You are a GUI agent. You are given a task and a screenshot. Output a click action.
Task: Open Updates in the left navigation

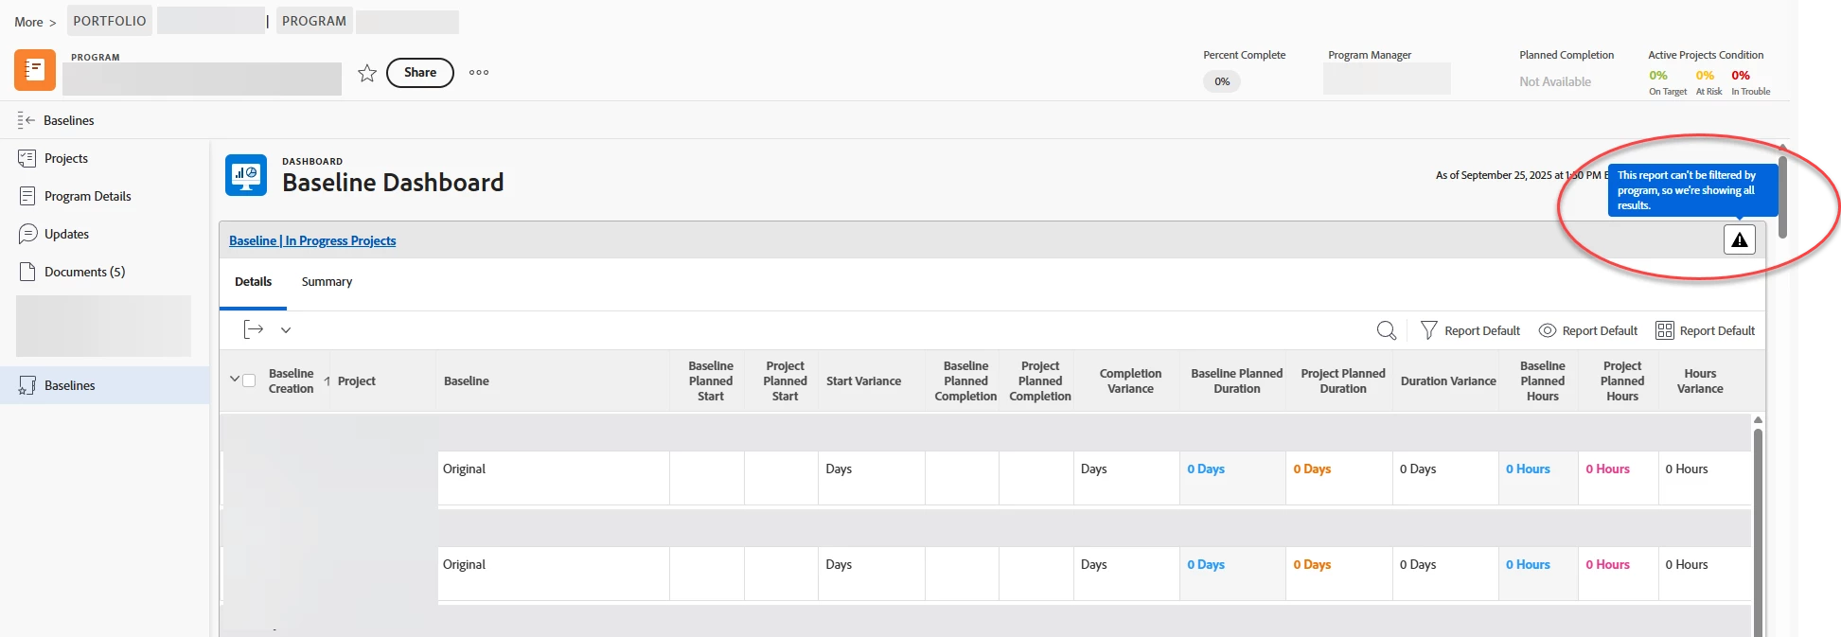[66, 234]
